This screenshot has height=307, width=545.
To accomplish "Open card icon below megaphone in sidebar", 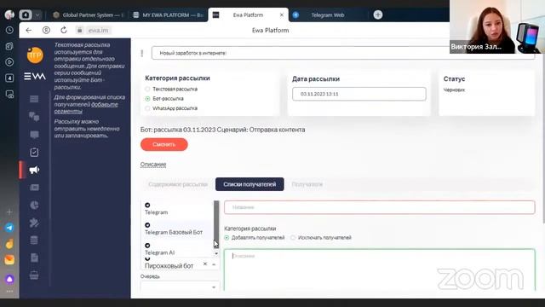I will (34, 188).
